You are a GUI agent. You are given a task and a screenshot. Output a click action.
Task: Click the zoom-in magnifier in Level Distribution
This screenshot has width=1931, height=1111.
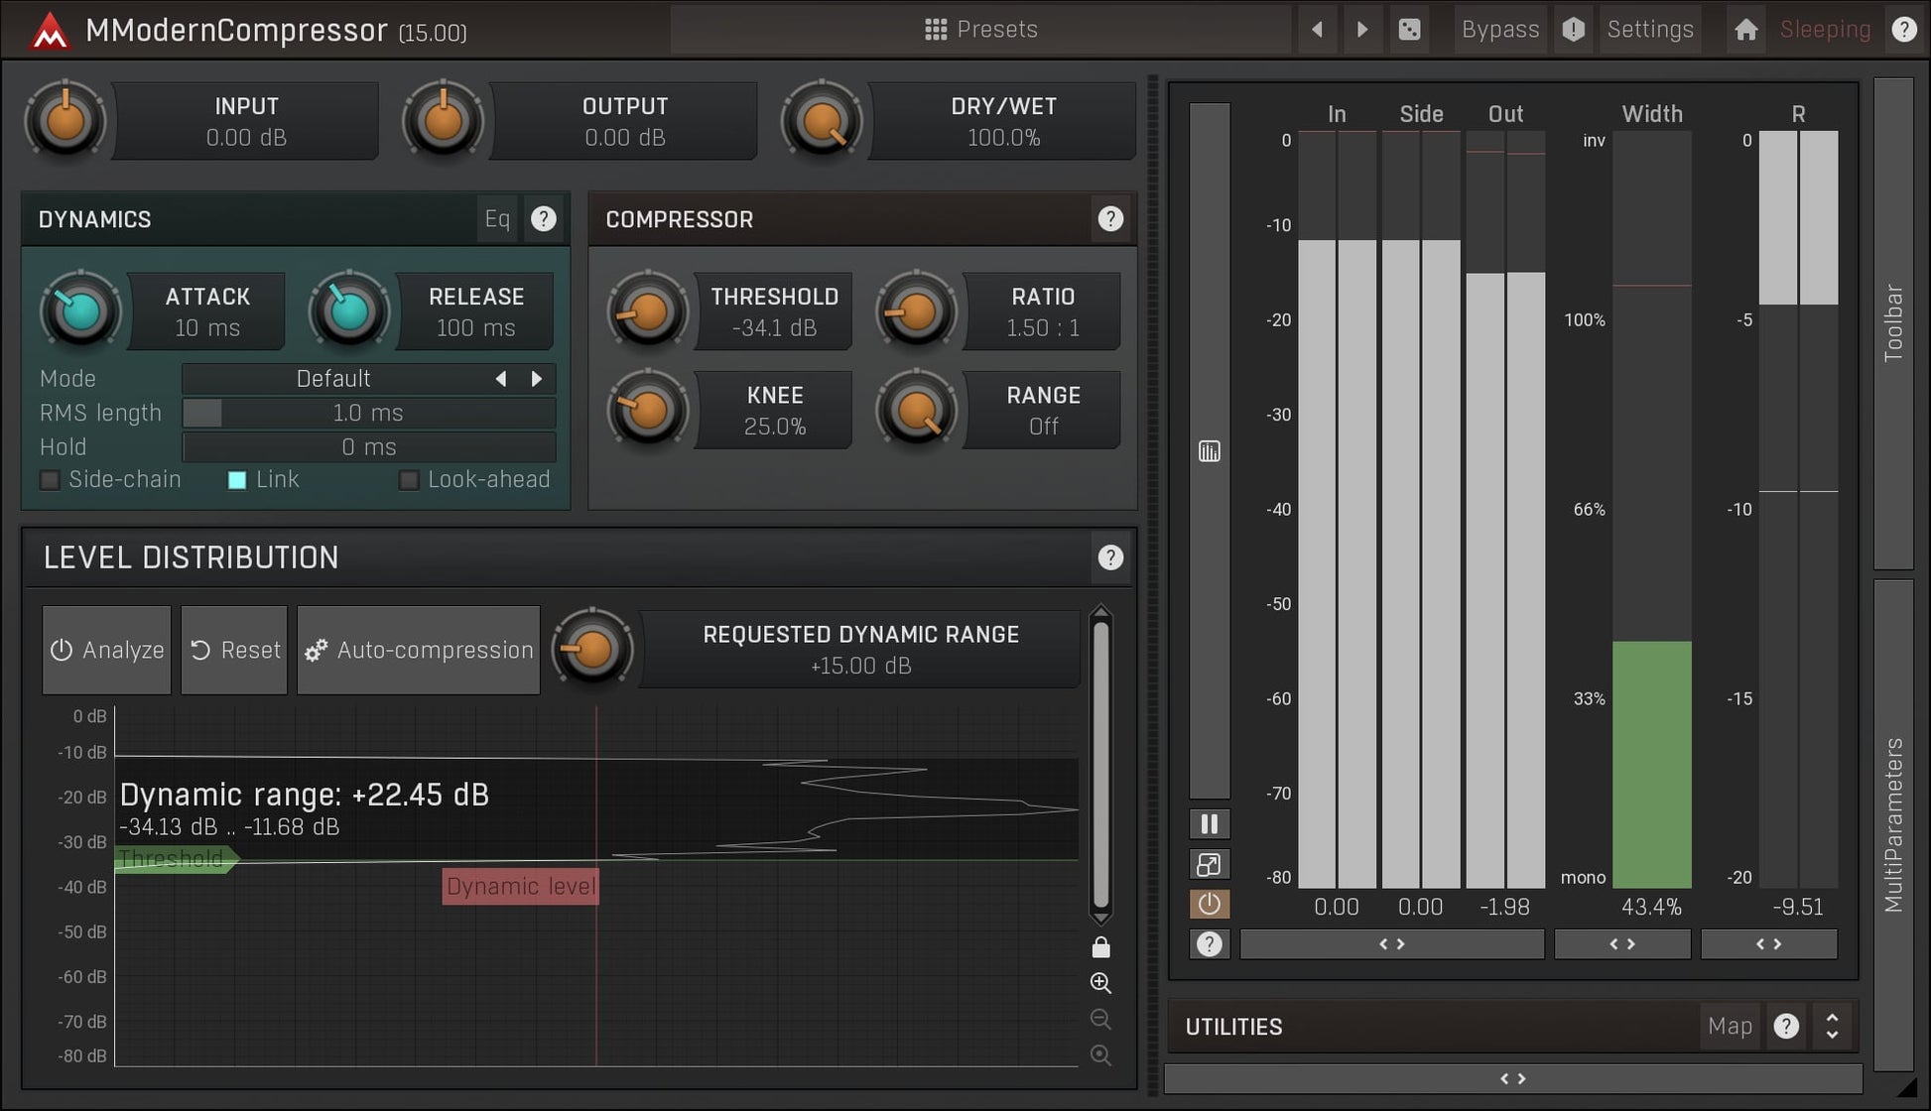1100,983
